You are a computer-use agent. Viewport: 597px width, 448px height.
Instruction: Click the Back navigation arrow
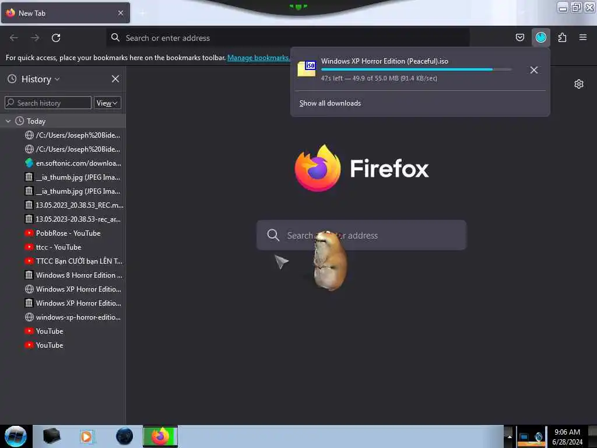click(14, 38)
